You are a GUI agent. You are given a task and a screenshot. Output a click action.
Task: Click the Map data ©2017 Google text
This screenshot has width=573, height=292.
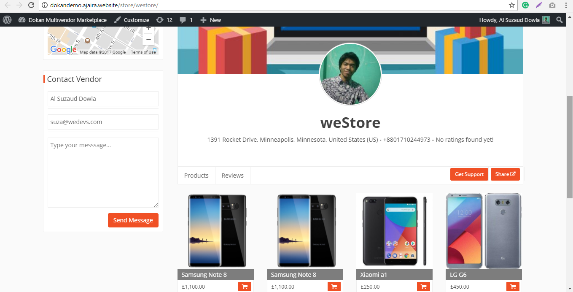103,52
